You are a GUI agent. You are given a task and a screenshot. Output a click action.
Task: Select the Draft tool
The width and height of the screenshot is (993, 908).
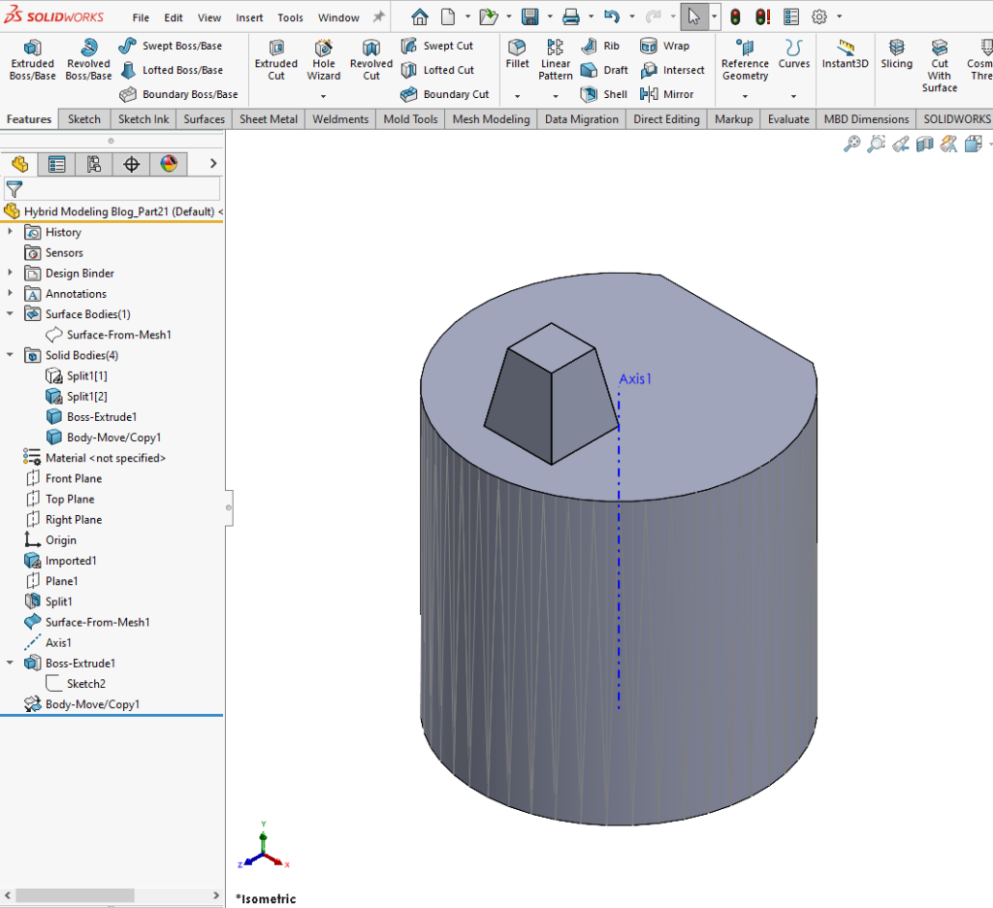pyautogui.click(x=603, y=70)
